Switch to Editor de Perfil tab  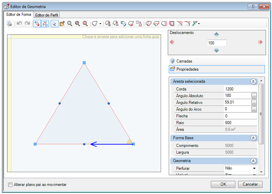[x=47, y=15]
